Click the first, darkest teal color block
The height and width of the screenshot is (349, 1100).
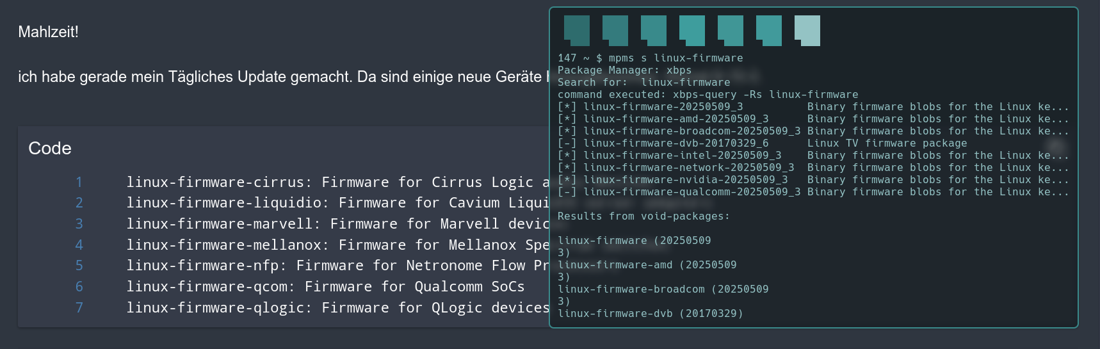(x=576, y=29)
